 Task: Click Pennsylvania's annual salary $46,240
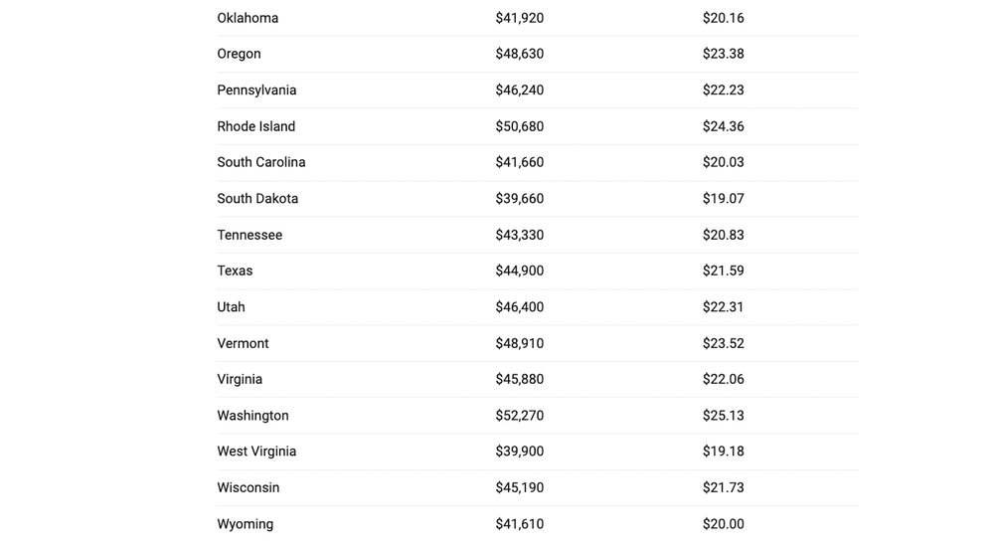click(519, 91)
